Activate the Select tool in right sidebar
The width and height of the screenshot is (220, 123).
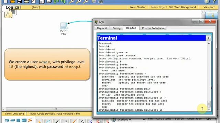(x=211, y=15)
